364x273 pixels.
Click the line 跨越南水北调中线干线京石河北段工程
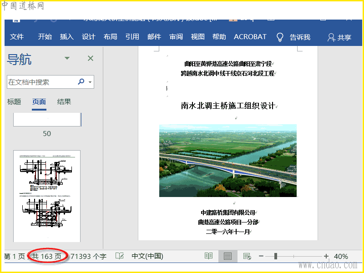click(227, 73)
